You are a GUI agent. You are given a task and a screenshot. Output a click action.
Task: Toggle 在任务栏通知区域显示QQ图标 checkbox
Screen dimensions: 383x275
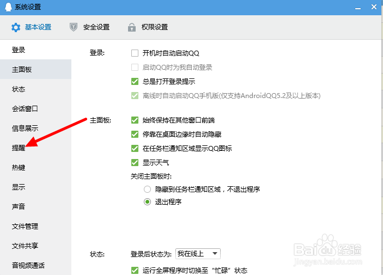click(x=135, y=148)
